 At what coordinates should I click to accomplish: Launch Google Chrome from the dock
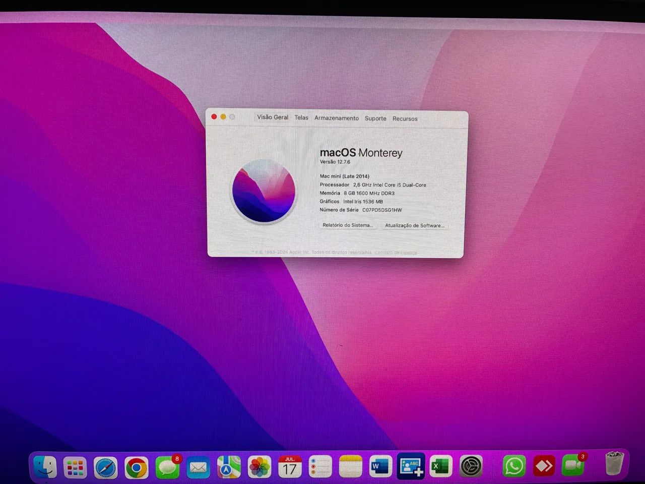[x=137, y=468]
